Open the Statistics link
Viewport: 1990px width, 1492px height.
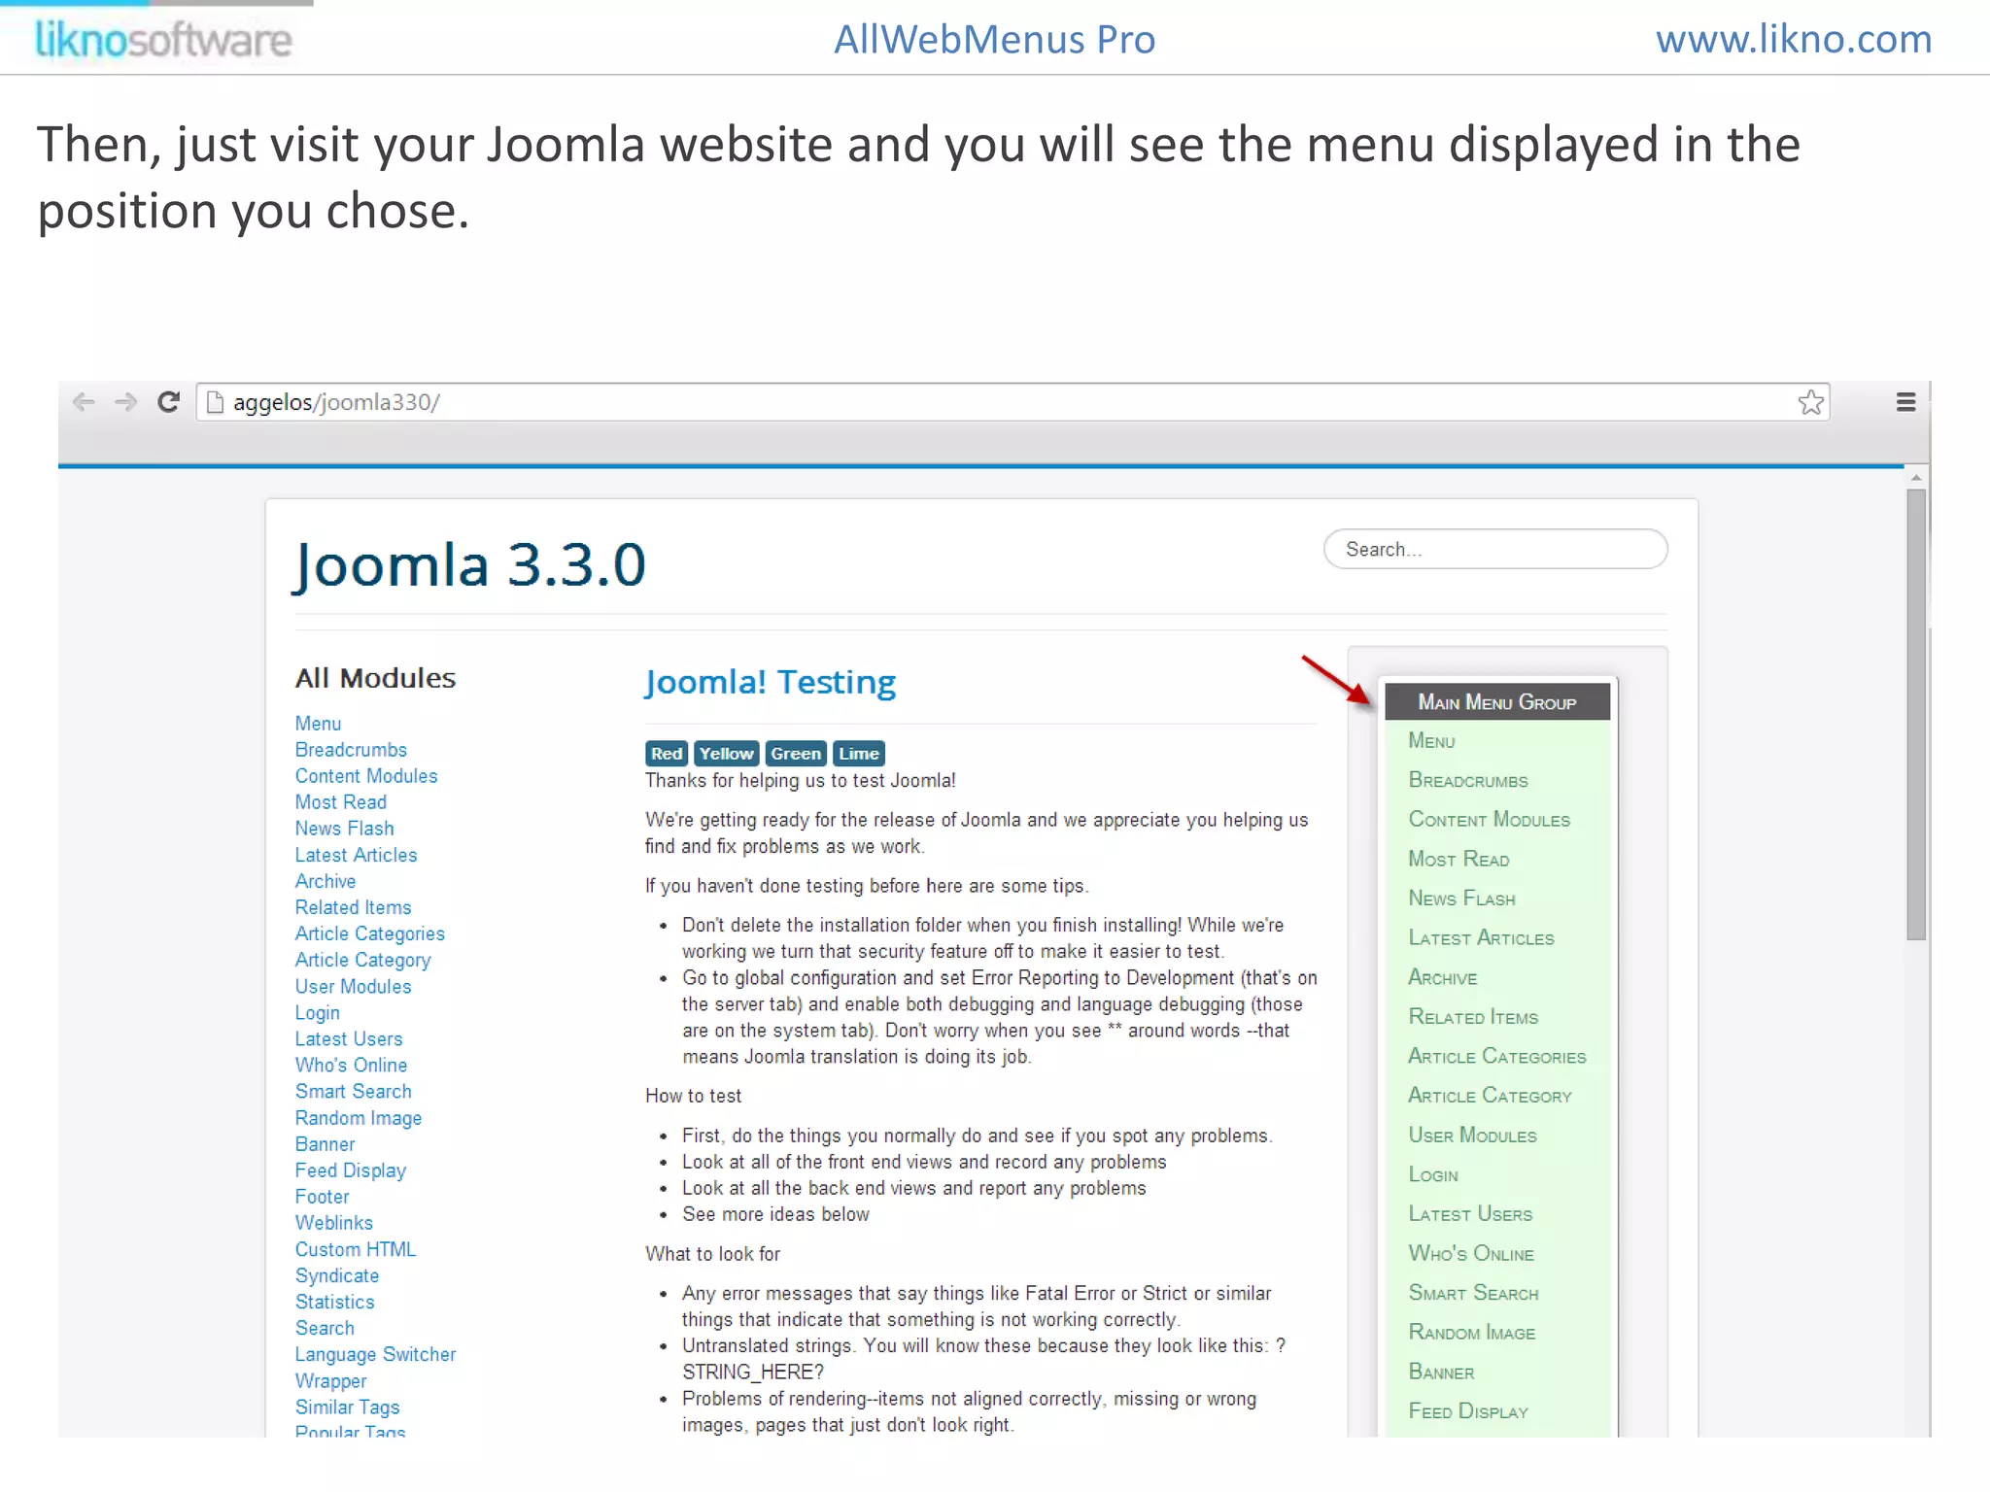click(x=335, y=1302)
